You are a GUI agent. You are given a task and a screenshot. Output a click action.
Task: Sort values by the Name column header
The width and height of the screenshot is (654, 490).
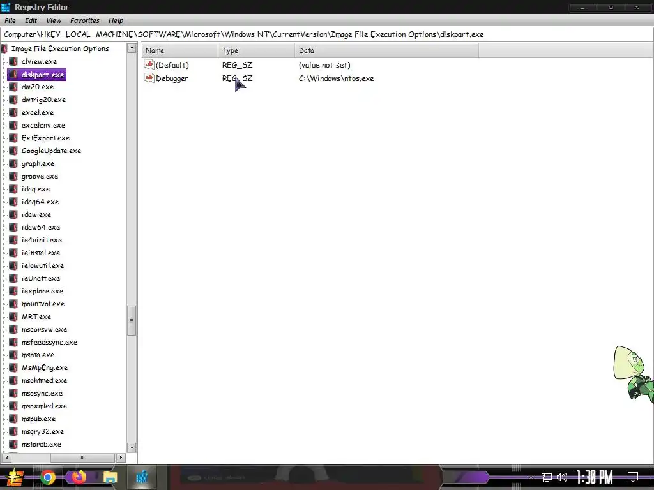(x=179, y=50)
